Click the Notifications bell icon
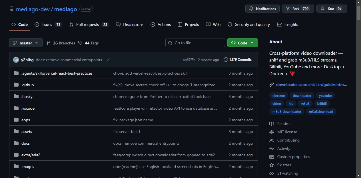361x178 pixels. coord(251,9)
